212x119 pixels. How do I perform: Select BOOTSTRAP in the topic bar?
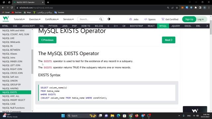(136, 26)
